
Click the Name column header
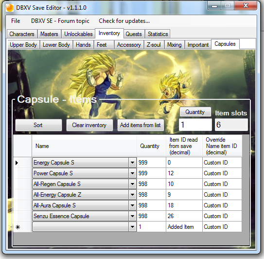[84, 146]
